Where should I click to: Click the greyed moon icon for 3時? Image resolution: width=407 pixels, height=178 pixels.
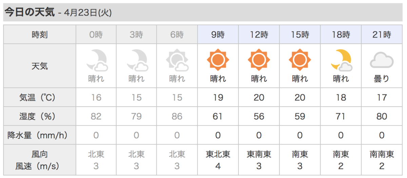137,60
